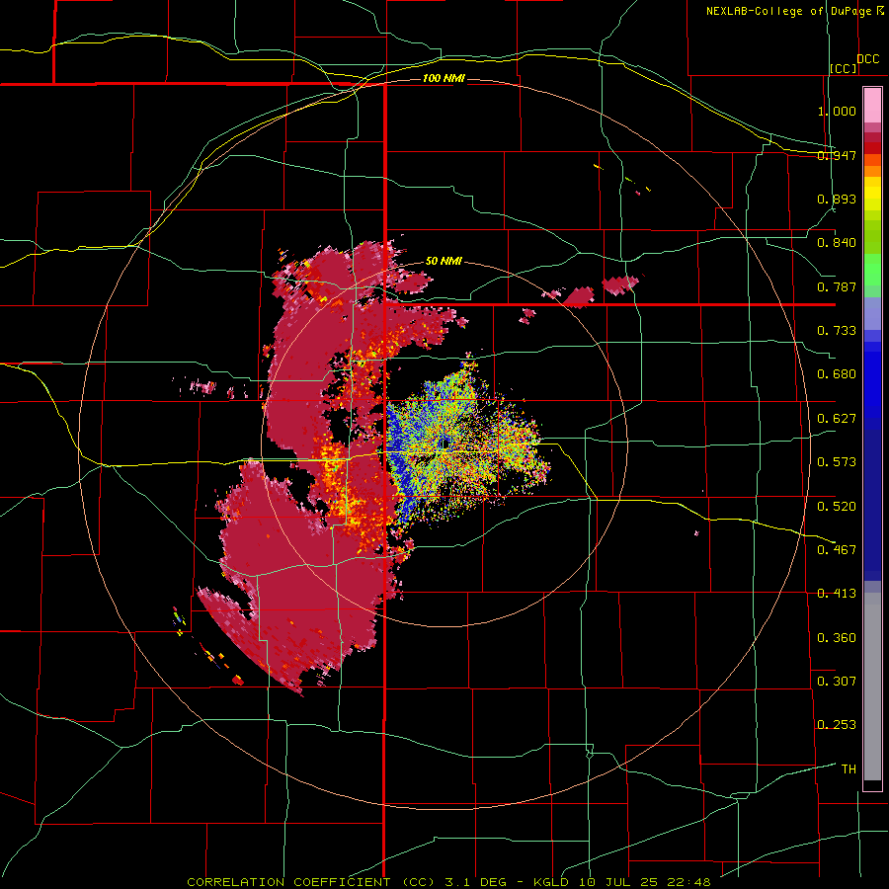Click the 0.360 scale value
The height and width of the screenshot is (889, 889).
837,637
